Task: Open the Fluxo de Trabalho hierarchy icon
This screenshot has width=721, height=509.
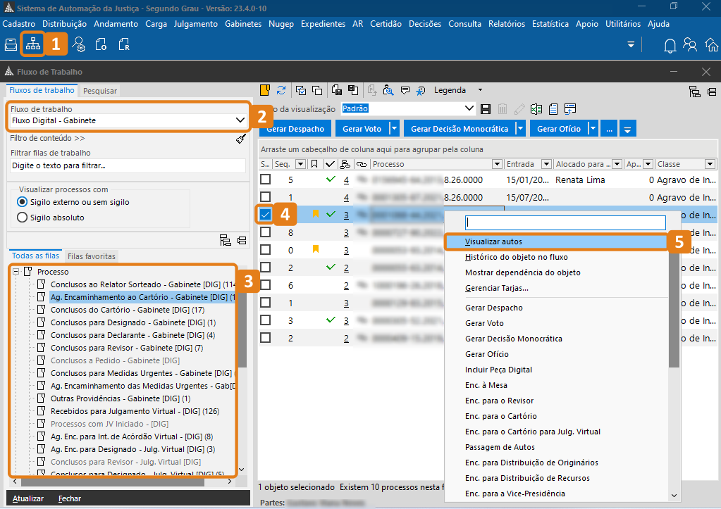Action: pos(32,44)
